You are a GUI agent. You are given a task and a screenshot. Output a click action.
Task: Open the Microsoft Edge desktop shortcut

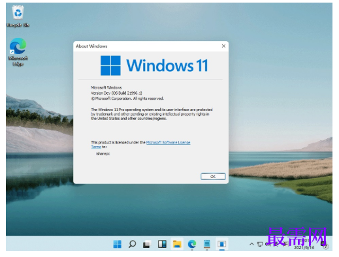pos(18,52)
